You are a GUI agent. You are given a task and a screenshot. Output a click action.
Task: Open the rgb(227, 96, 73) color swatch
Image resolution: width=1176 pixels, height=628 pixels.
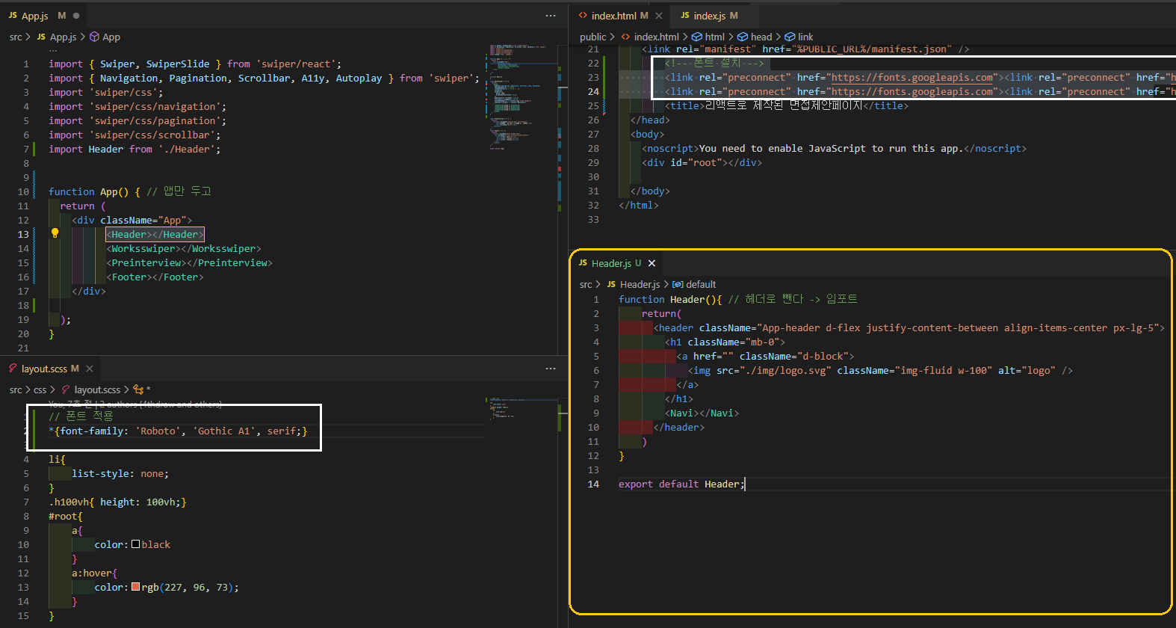coord(135,587)
